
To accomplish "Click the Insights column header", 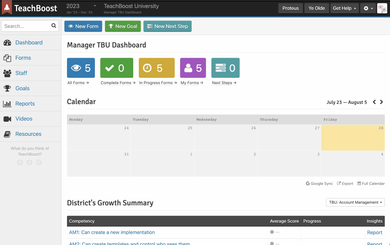I will pos(375,221).
